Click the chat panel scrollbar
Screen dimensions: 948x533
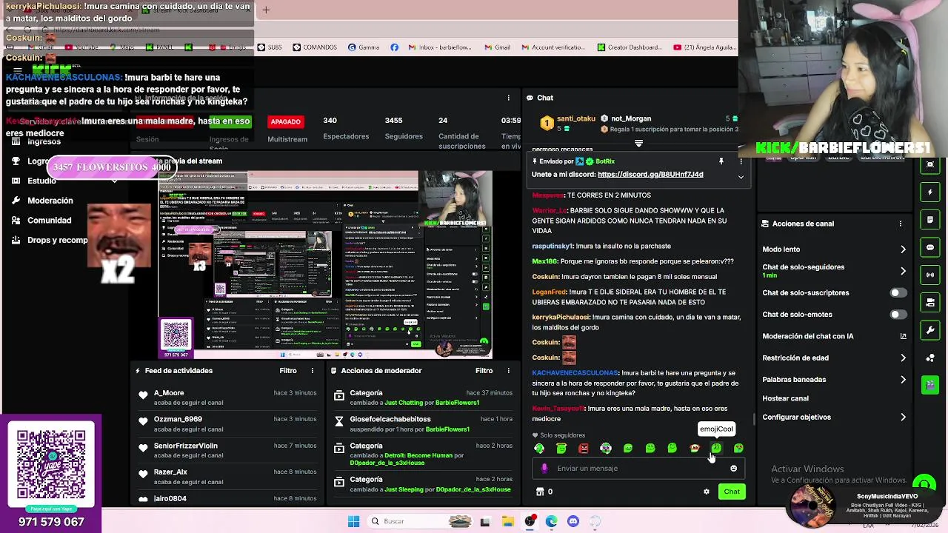click(x=755, y=420)
